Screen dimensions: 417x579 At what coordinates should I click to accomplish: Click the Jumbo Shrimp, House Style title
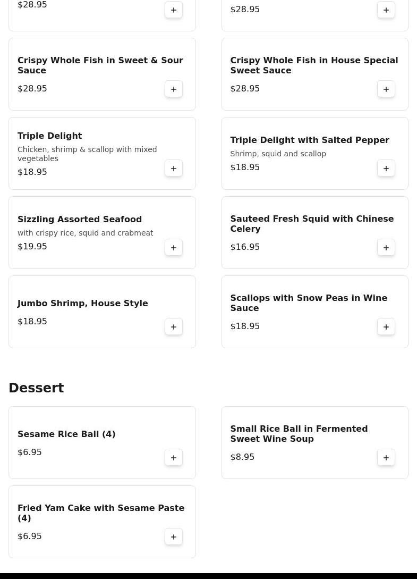[82, 304]
